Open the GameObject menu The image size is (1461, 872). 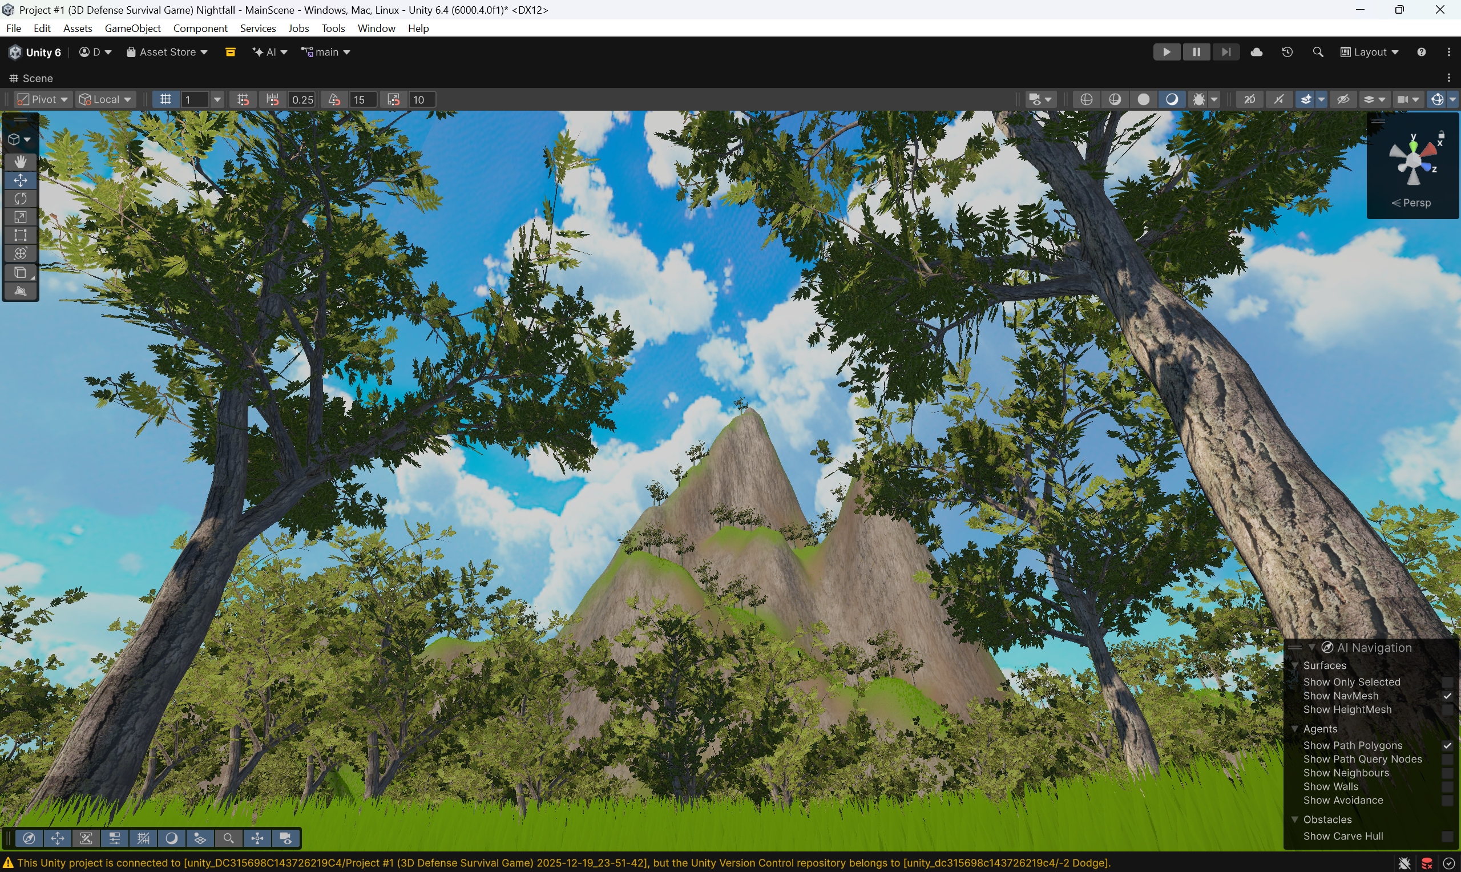pos(132,28)
